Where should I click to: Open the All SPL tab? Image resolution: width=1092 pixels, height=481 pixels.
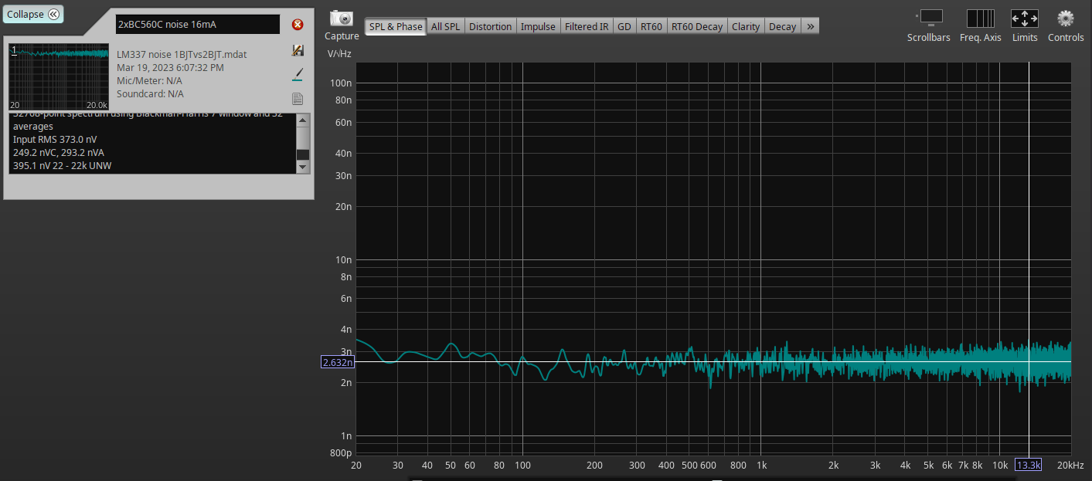(x=445, y=26)
